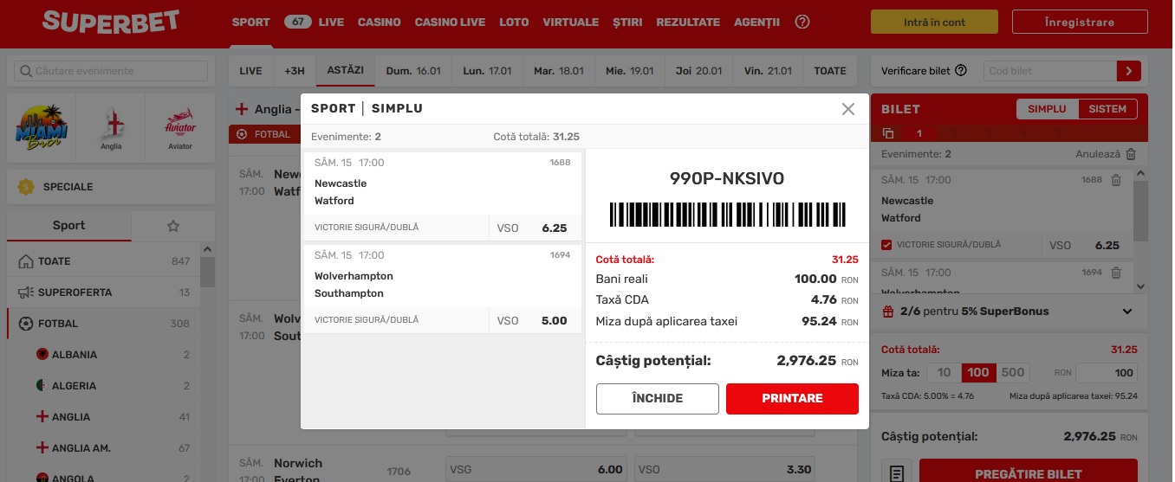Viewport: 1175px width, 482px height.
Task: Select the LIVE time filter tab
Action: point(250,71)
